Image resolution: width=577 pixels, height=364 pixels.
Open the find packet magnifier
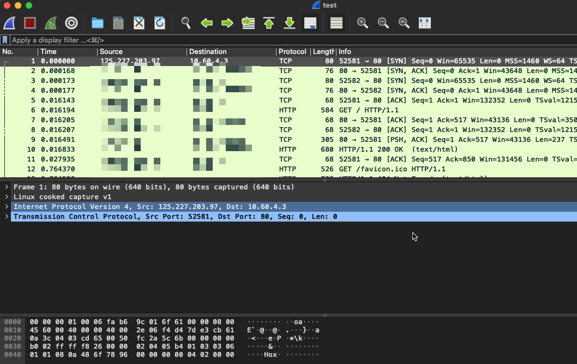[186, 23]
